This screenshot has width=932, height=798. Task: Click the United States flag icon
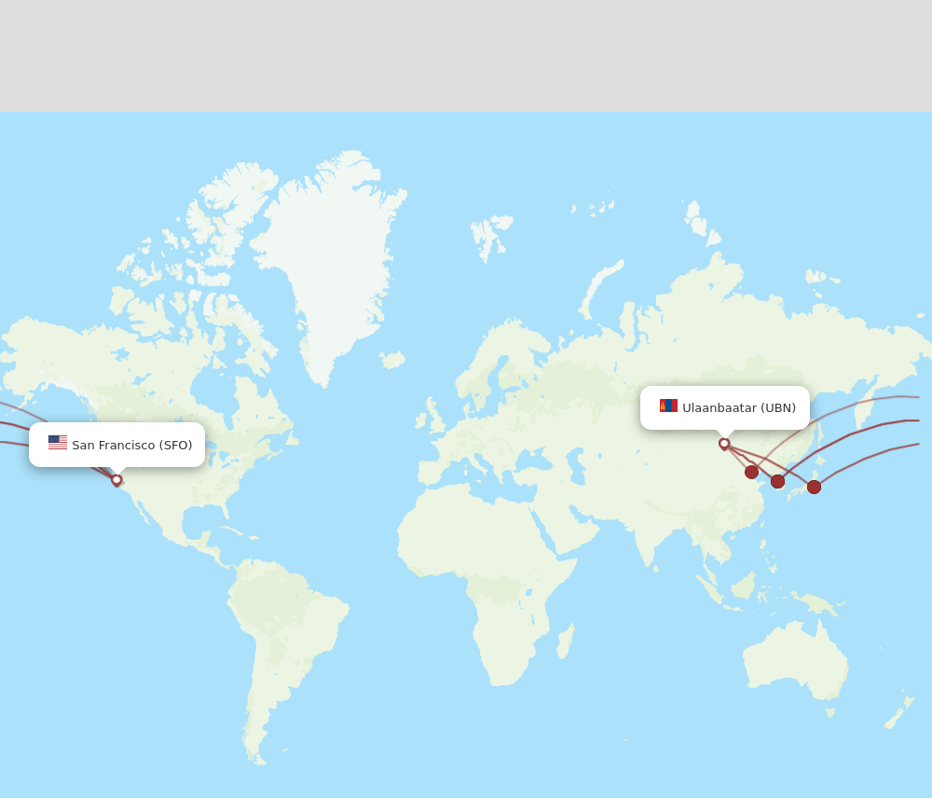[58, 443]
